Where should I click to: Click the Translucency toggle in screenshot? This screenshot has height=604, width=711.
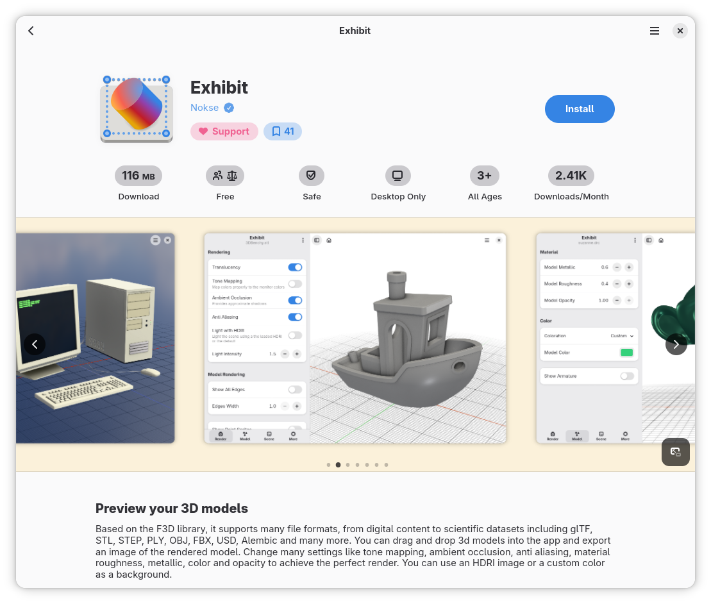click(x=295, y=267)
